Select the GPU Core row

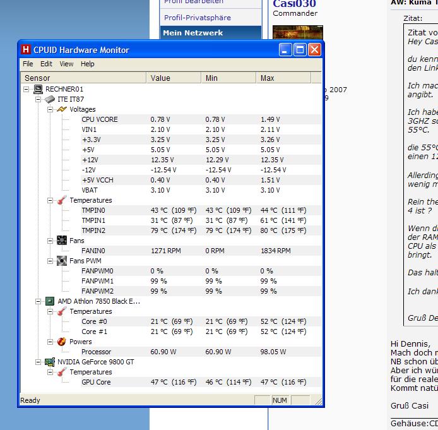[x=201, y=382]
